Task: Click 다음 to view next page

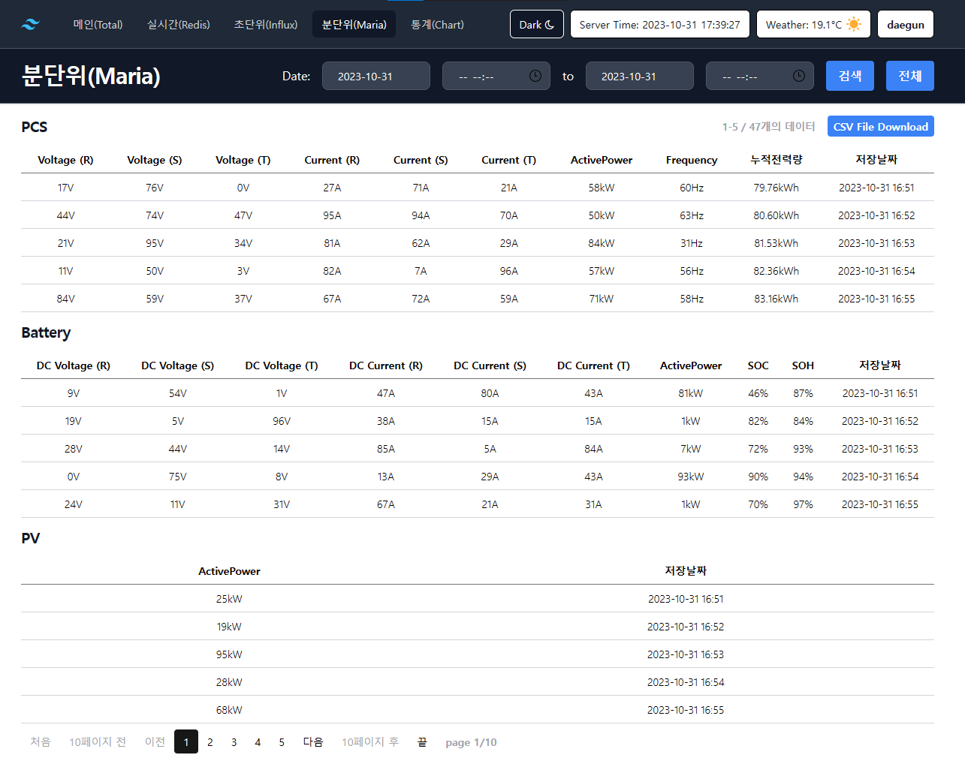Action: [x=312, y=741]
